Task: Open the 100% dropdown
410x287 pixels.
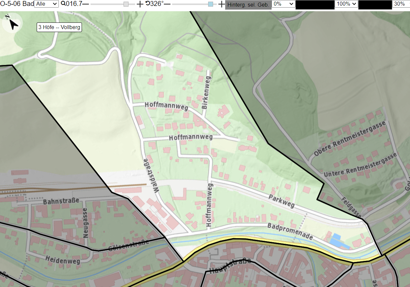Action: point(346,4)
